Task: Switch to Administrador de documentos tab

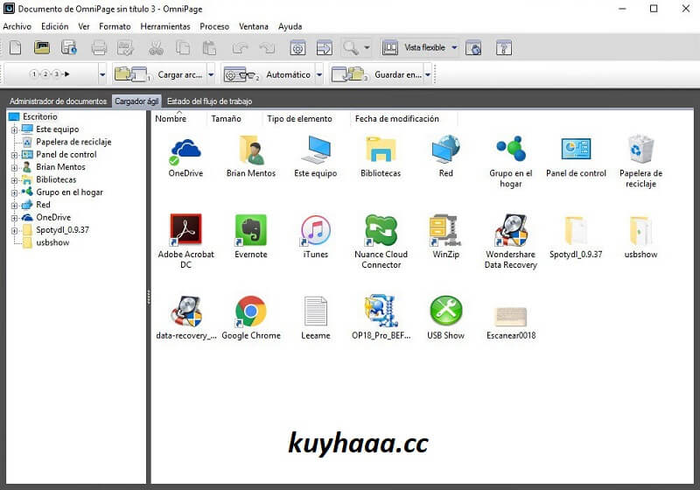Action: pos(58,101)
